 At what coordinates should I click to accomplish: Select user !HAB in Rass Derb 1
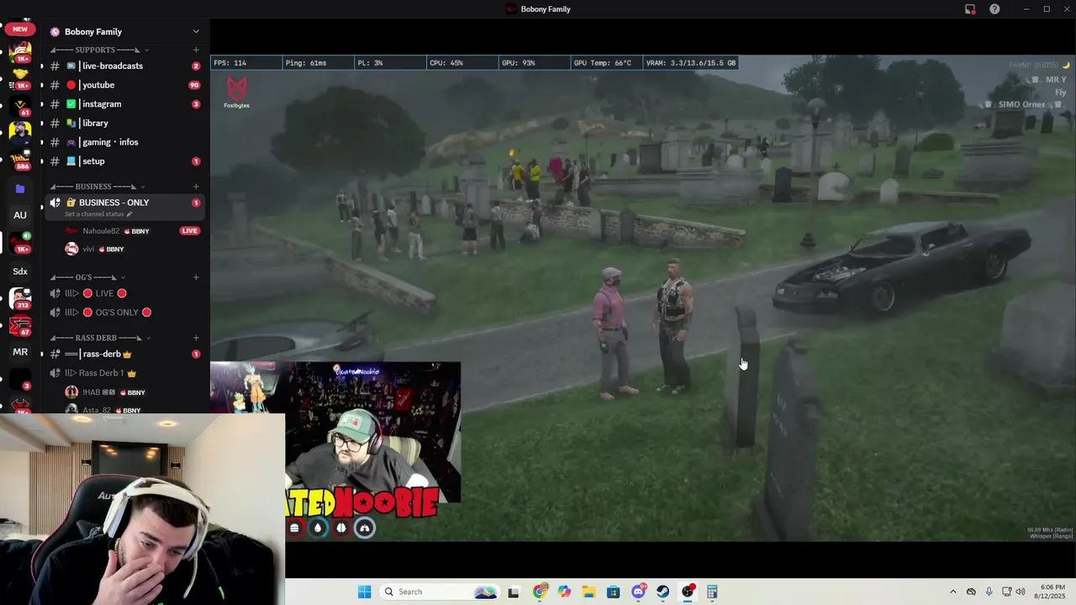pos(105,392)
